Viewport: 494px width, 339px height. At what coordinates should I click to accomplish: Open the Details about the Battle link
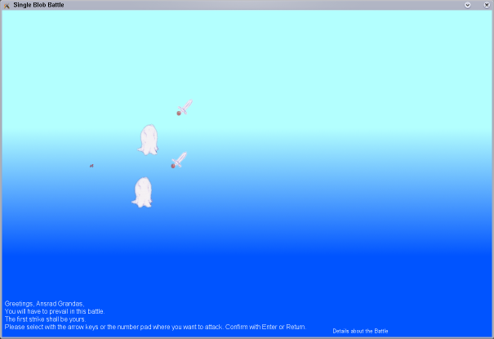point(360,331)
